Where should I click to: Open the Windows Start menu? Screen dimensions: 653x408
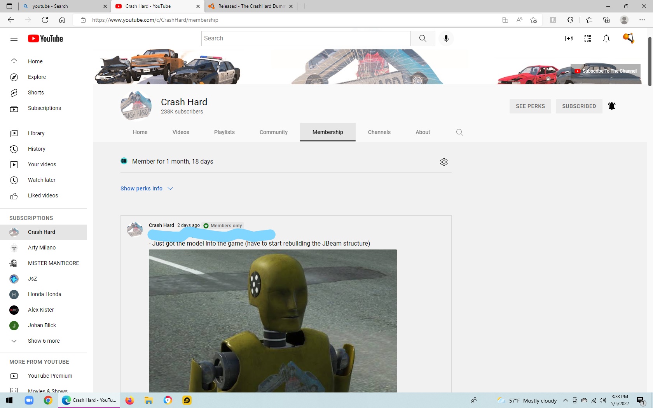coord(9,400)
